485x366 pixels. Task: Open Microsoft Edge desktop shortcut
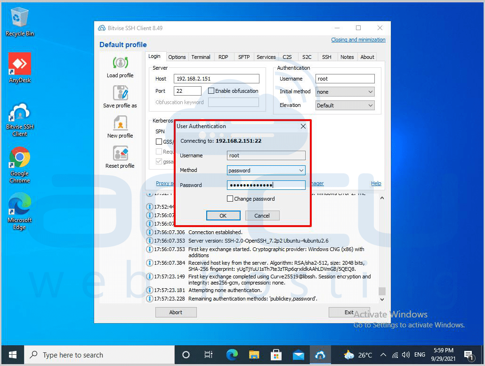click(20, 211)
